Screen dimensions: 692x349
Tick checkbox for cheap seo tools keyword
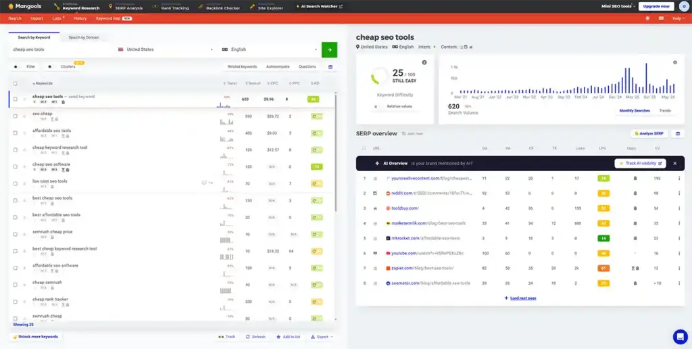[16, 99]
